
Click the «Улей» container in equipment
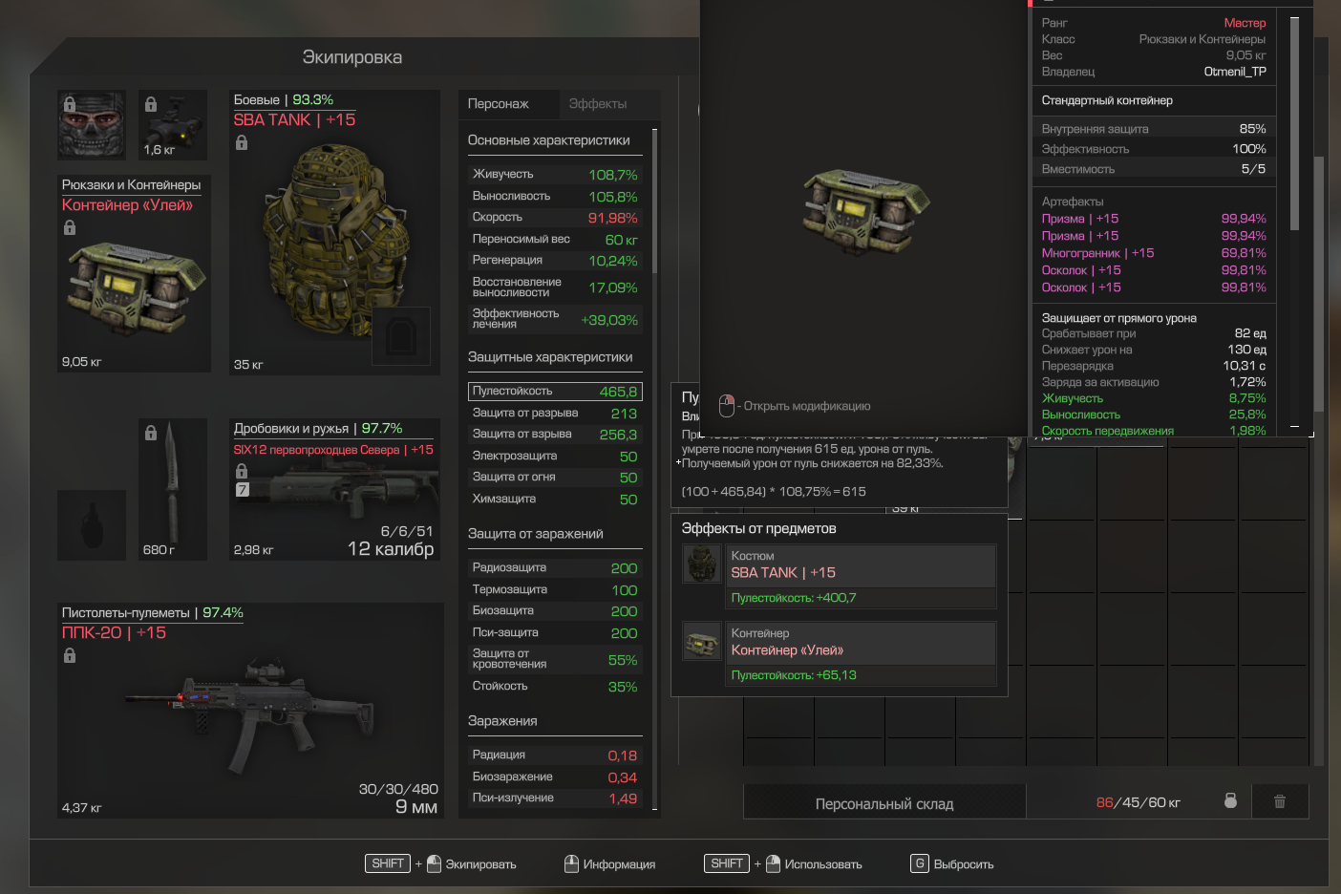pyautogui.click(x=134, y=274)
